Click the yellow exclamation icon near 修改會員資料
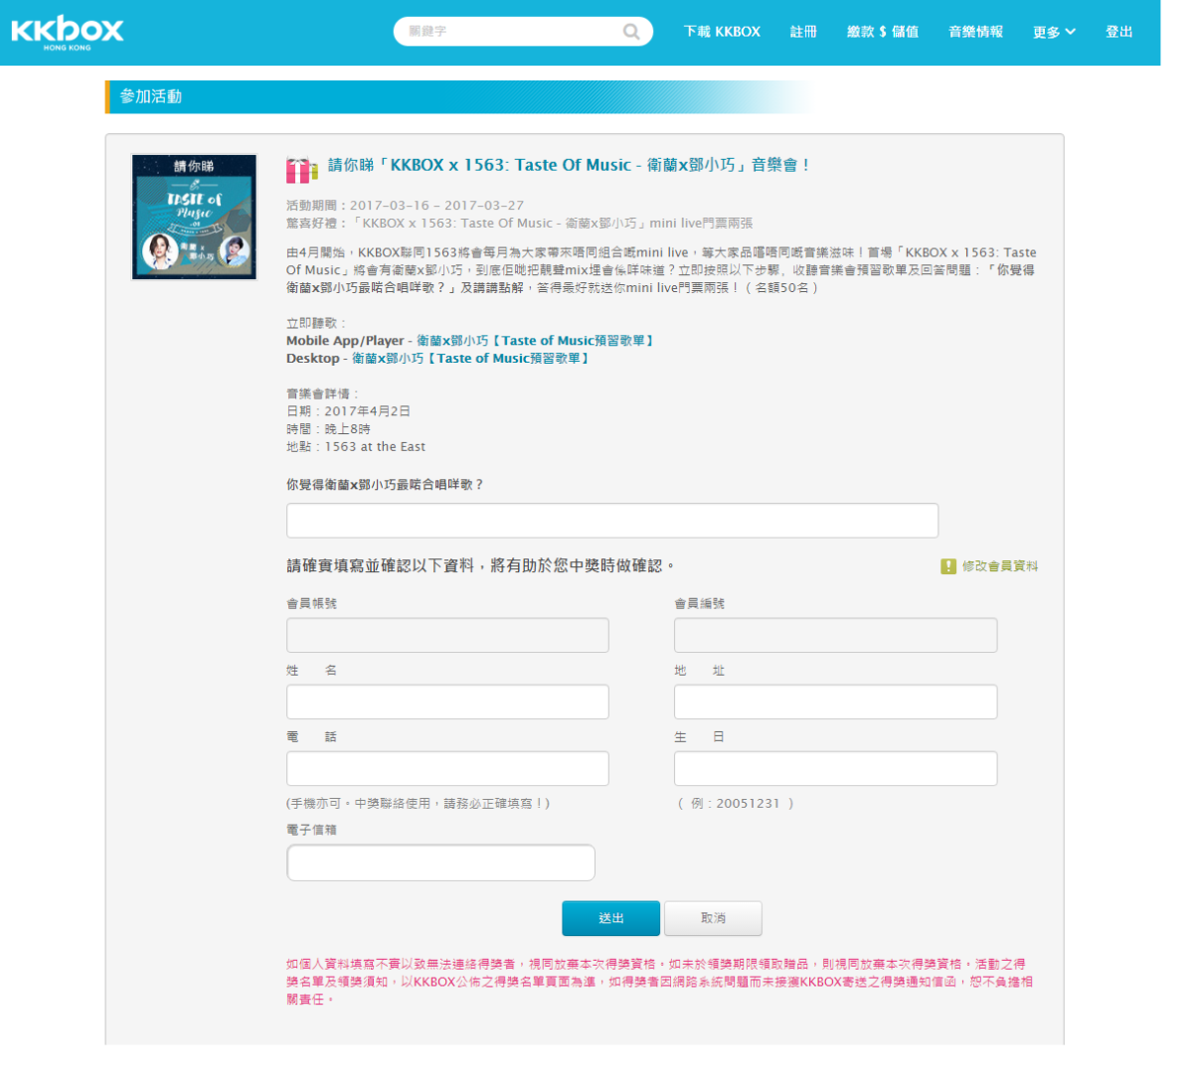Viewport: 1193px width, 1090px height. coord(948,566)
